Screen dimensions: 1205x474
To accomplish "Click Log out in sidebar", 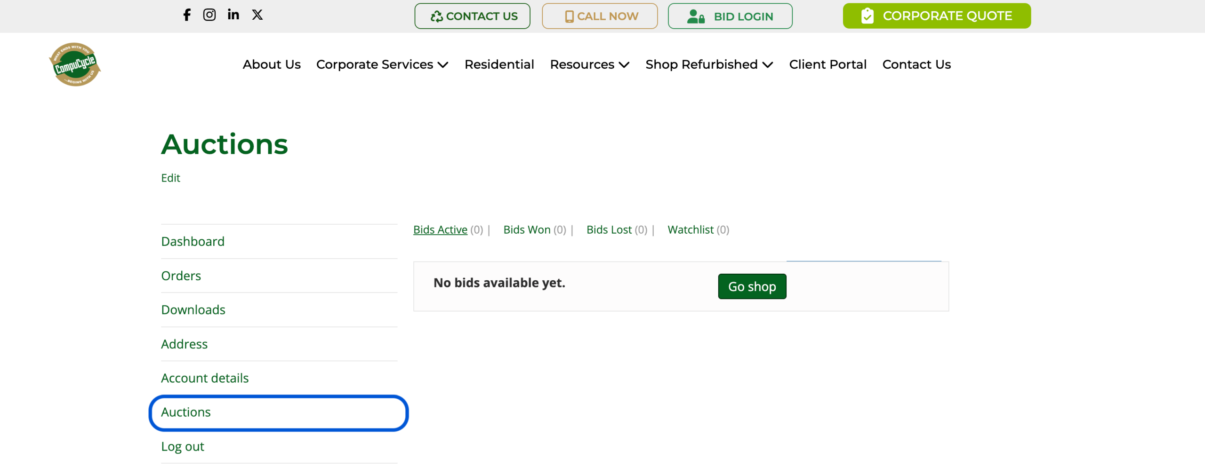I will [x=279, y=447].
